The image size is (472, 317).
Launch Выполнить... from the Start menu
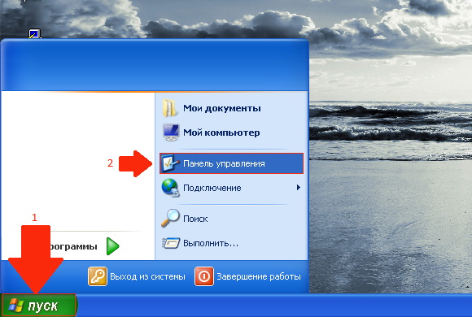pos(231,243)
